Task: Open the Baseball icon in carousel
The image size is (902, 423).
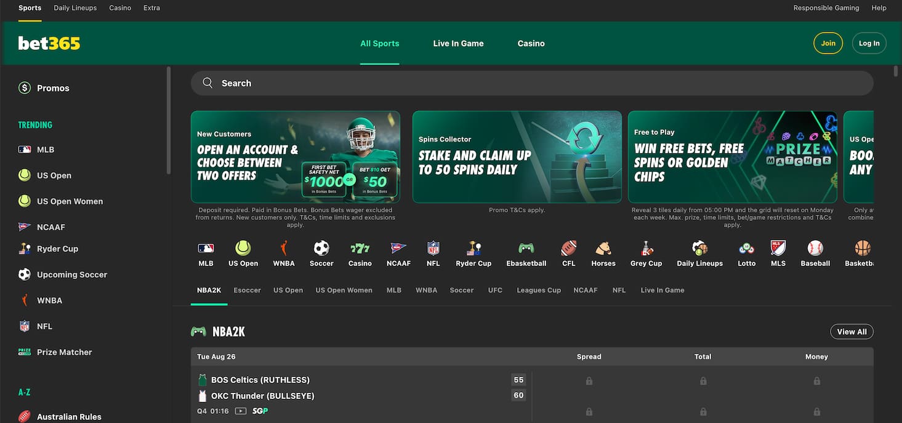Action: 815,248
